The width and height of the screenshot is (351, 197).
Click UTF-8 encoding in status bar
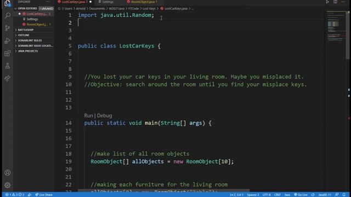click(267, 195)
